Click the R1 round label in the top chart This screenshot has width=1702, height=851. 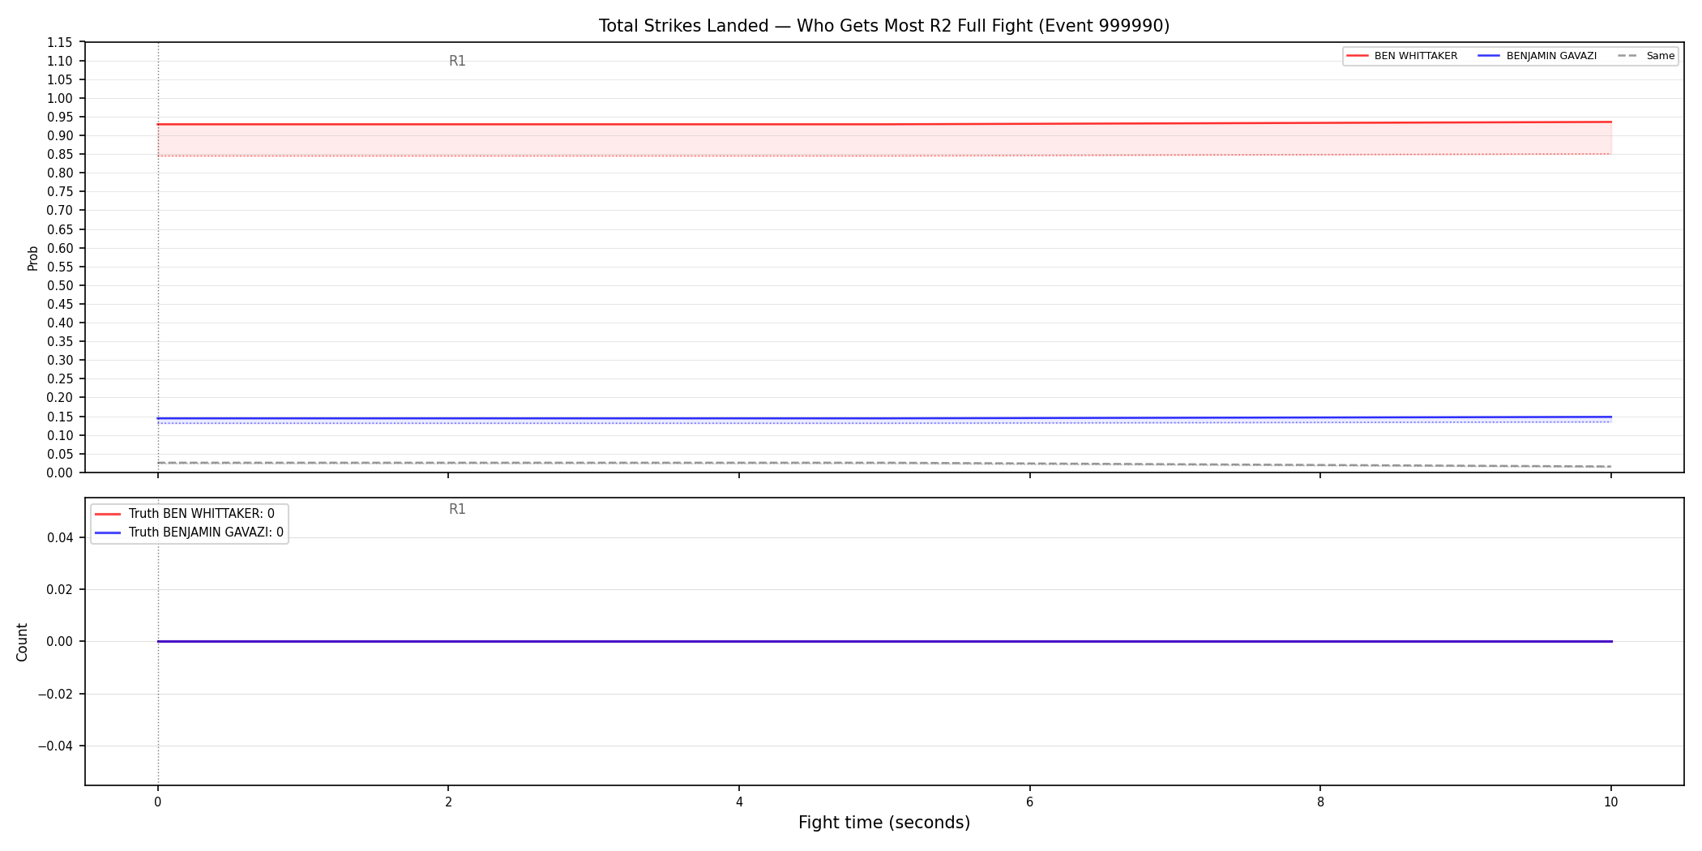(x=457, y=62)
